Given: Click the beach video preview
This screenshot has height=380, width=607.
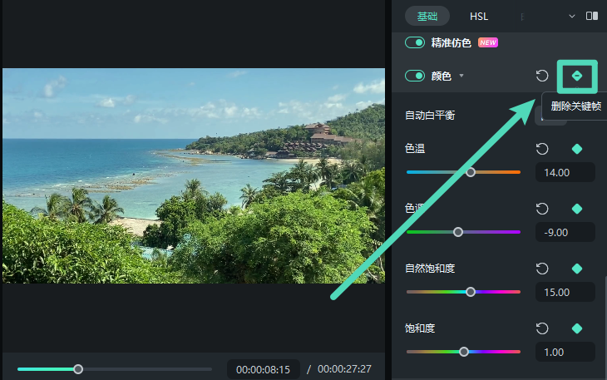Looking at the screenshot, I should pyautogui.click(x=194, y=175).
